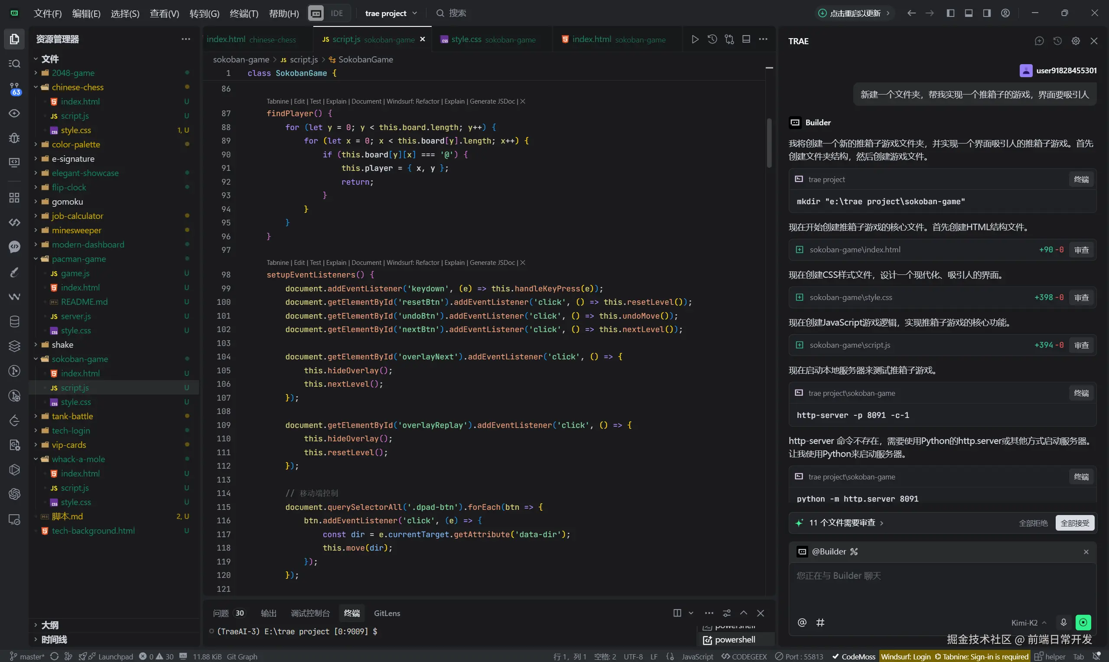Toggle the primary sidebar layout icon
The height and width of the screenshot is (662, 1109).
(950, 13)
